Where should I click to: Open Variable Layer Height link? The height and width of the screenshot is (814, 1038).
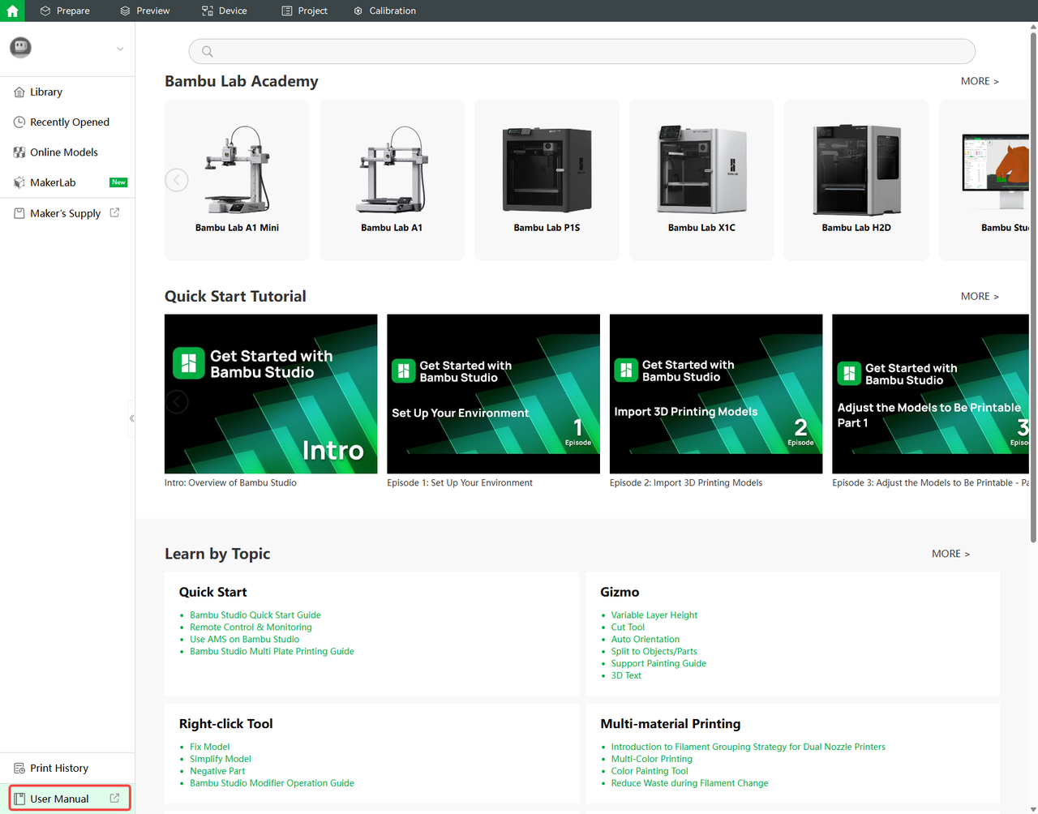coord(654,615)
